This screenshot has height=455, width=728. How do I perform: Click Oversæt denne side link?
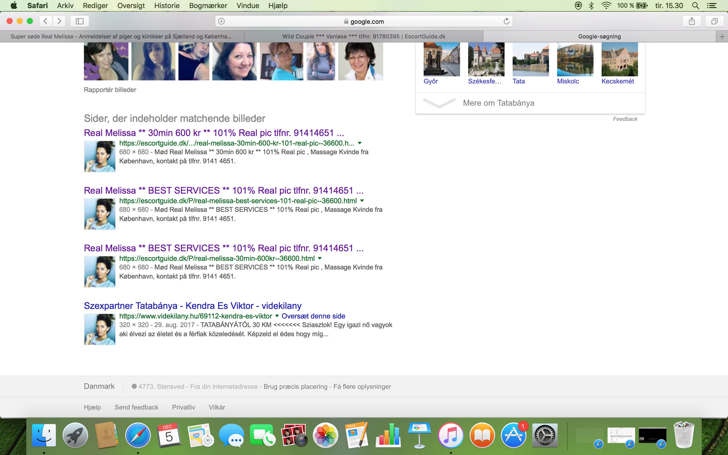[313, 316]
